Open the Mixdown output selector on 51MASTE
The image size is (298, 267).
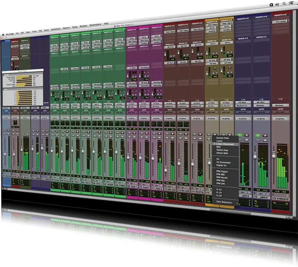tap(280, 105)
